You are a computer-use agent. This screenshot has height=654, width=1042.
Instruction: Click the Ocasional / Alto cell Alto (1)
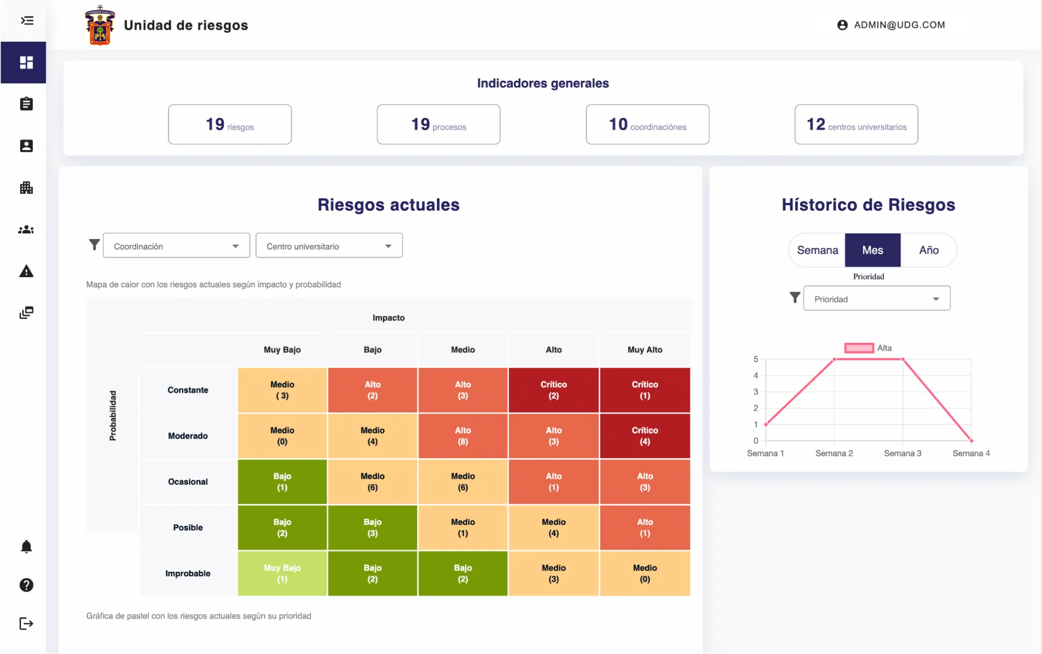click(x=553, y=482)
